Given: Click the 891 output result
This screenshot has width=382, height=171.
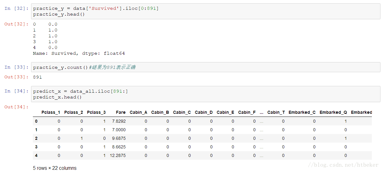Looking at the screenshot, I should [x=37, y=77].
